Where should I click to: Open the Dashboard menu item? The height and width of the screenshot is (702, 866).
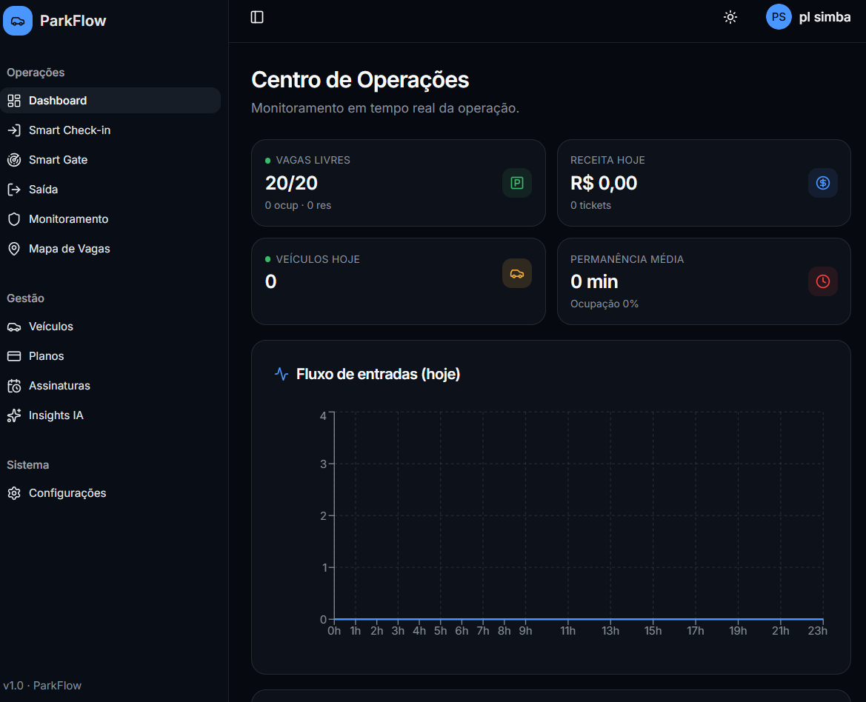(x=110, y=101)
